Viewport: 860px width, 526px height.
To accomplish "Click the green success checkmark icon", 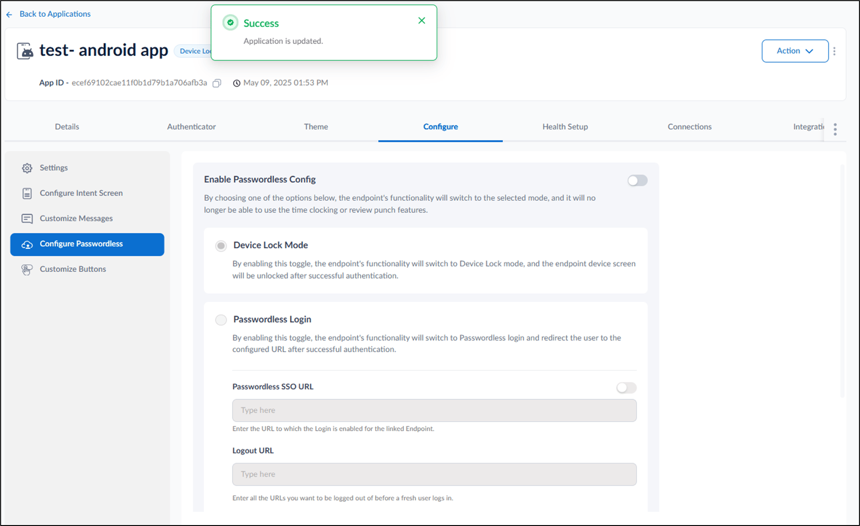I will click(x=230, y=22).
